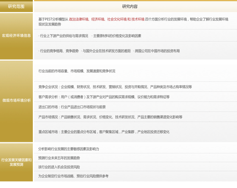This screenshot has height=188, width=237.
Task: Select the 宏观经济环境信息 category cell
Action: tap(16, 36)
